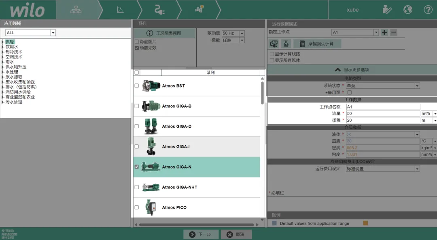The height and width of the screenshot is (240, 437).
Task: Select 制冷技术 in the application tree
Action: (14, 52)
